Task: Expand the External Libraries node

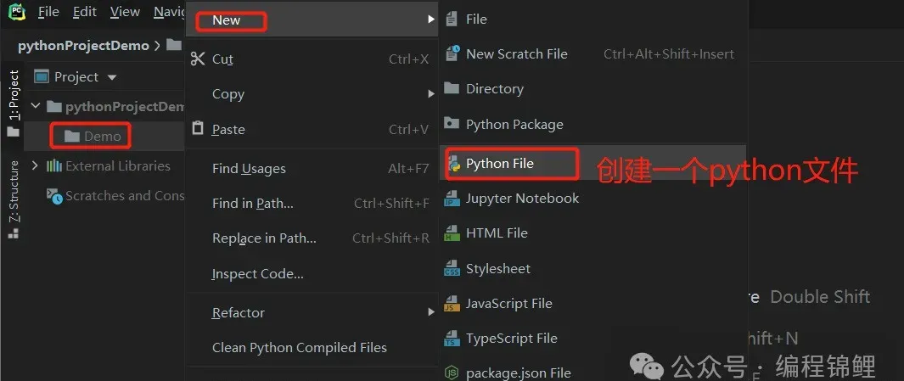Action: [x=35, y=166]
